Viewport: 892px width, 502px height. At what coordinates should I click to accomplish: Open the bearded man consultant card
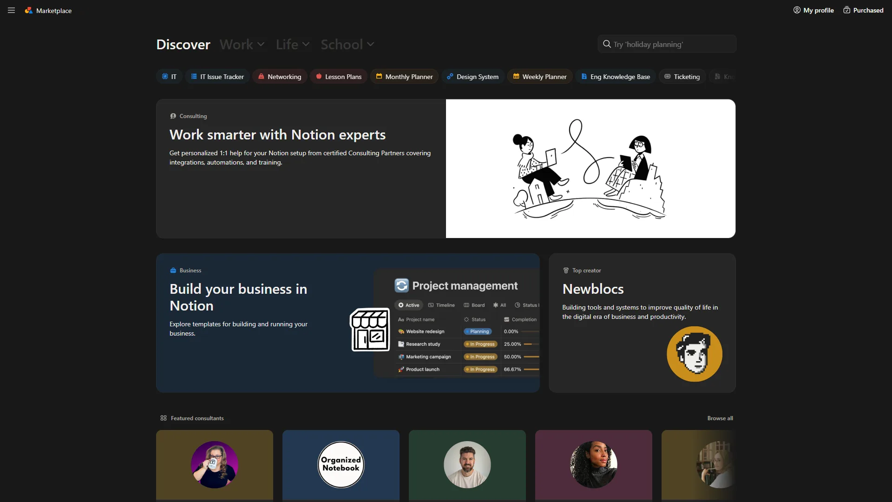(x=467, y=465)
